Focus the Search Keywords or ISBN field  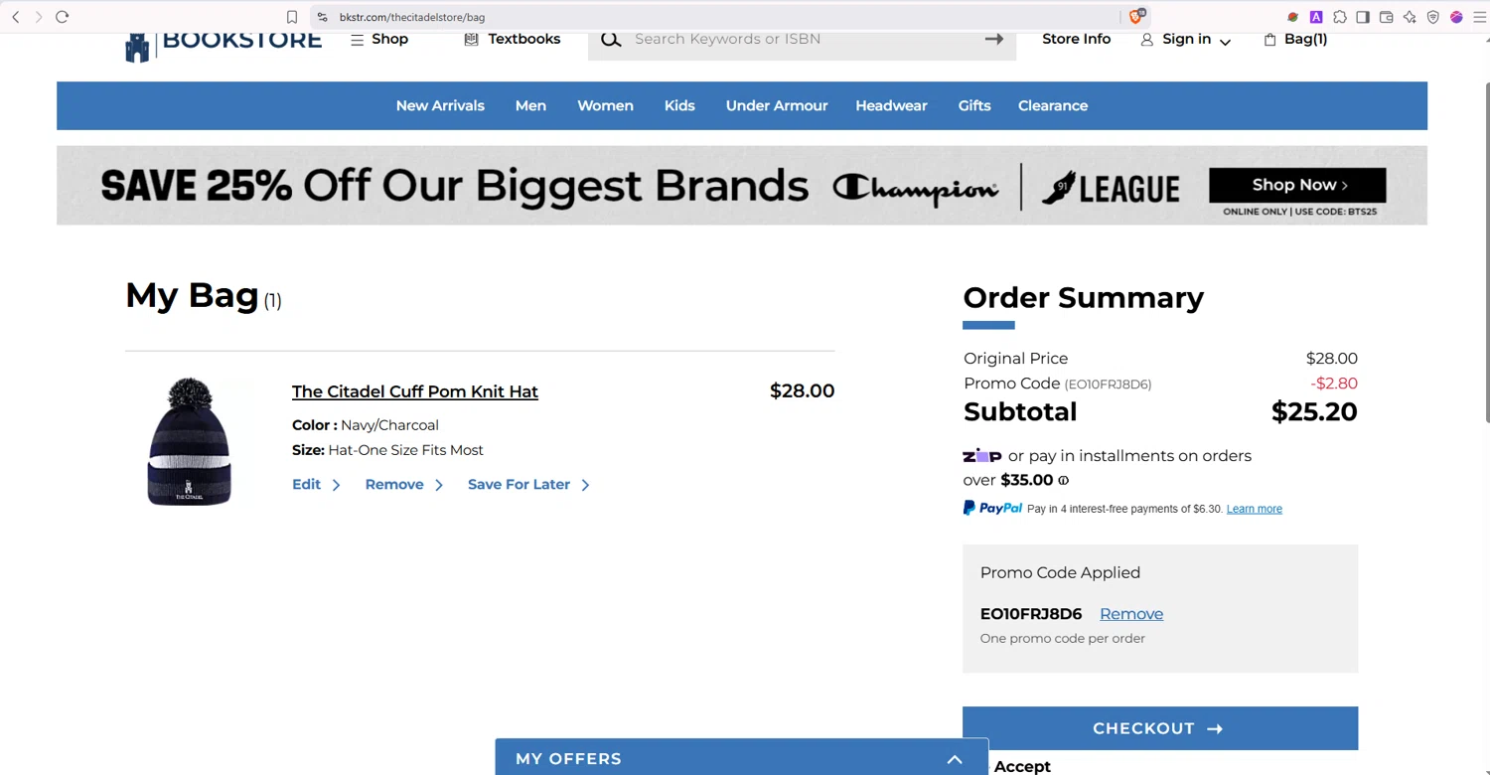click(805, 40)
